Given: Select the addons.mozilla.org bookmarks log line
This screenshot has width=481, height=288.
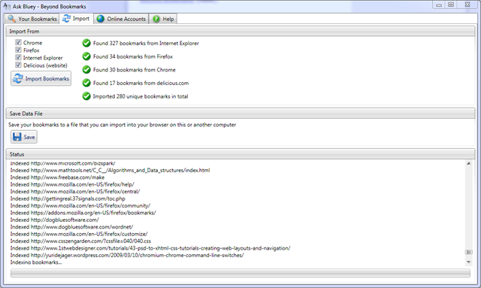Looking at the screenshot, I should point(83,213).
